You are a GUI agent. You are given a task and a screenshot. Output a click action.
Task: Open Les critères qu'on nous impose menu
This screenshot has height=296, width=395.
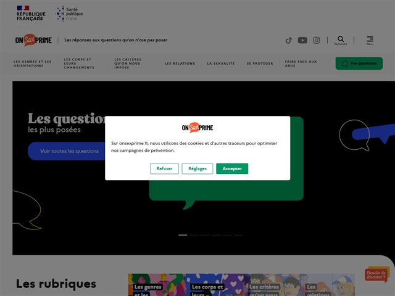128,64
